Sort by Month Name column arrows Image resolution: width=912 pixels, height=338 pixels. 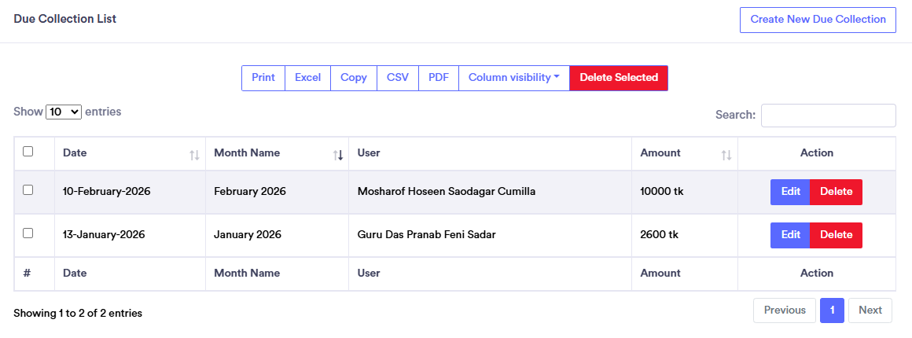click(x=338, y=155)
